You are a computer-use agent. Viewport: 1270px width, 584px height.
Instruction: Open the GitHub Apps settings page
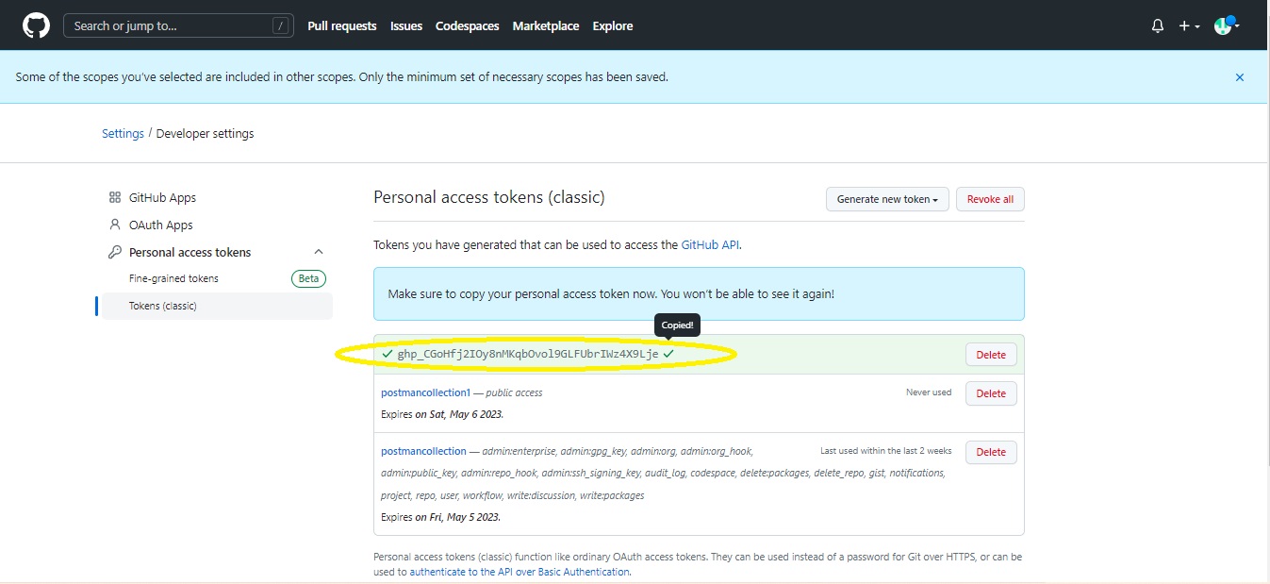(x=162, y=197)
